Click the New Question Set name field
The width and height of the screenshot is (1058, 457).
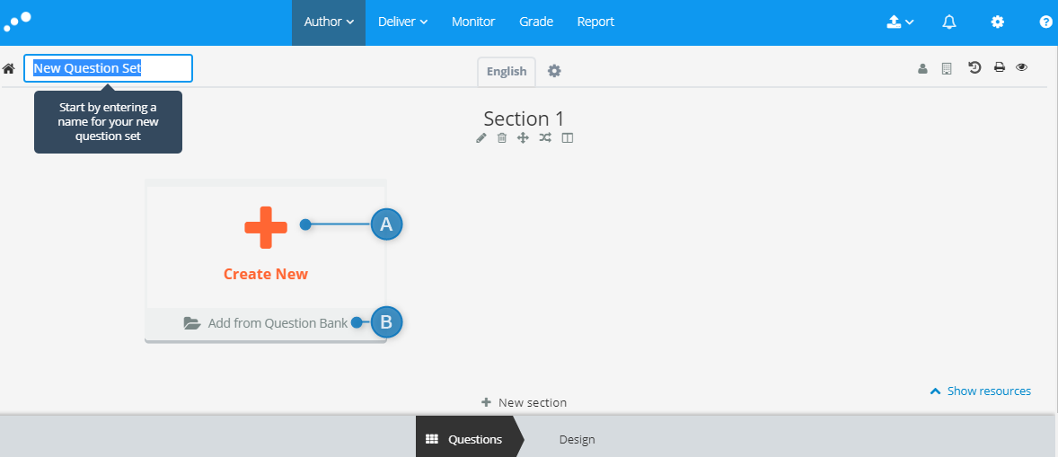click(x=108, y=68)
